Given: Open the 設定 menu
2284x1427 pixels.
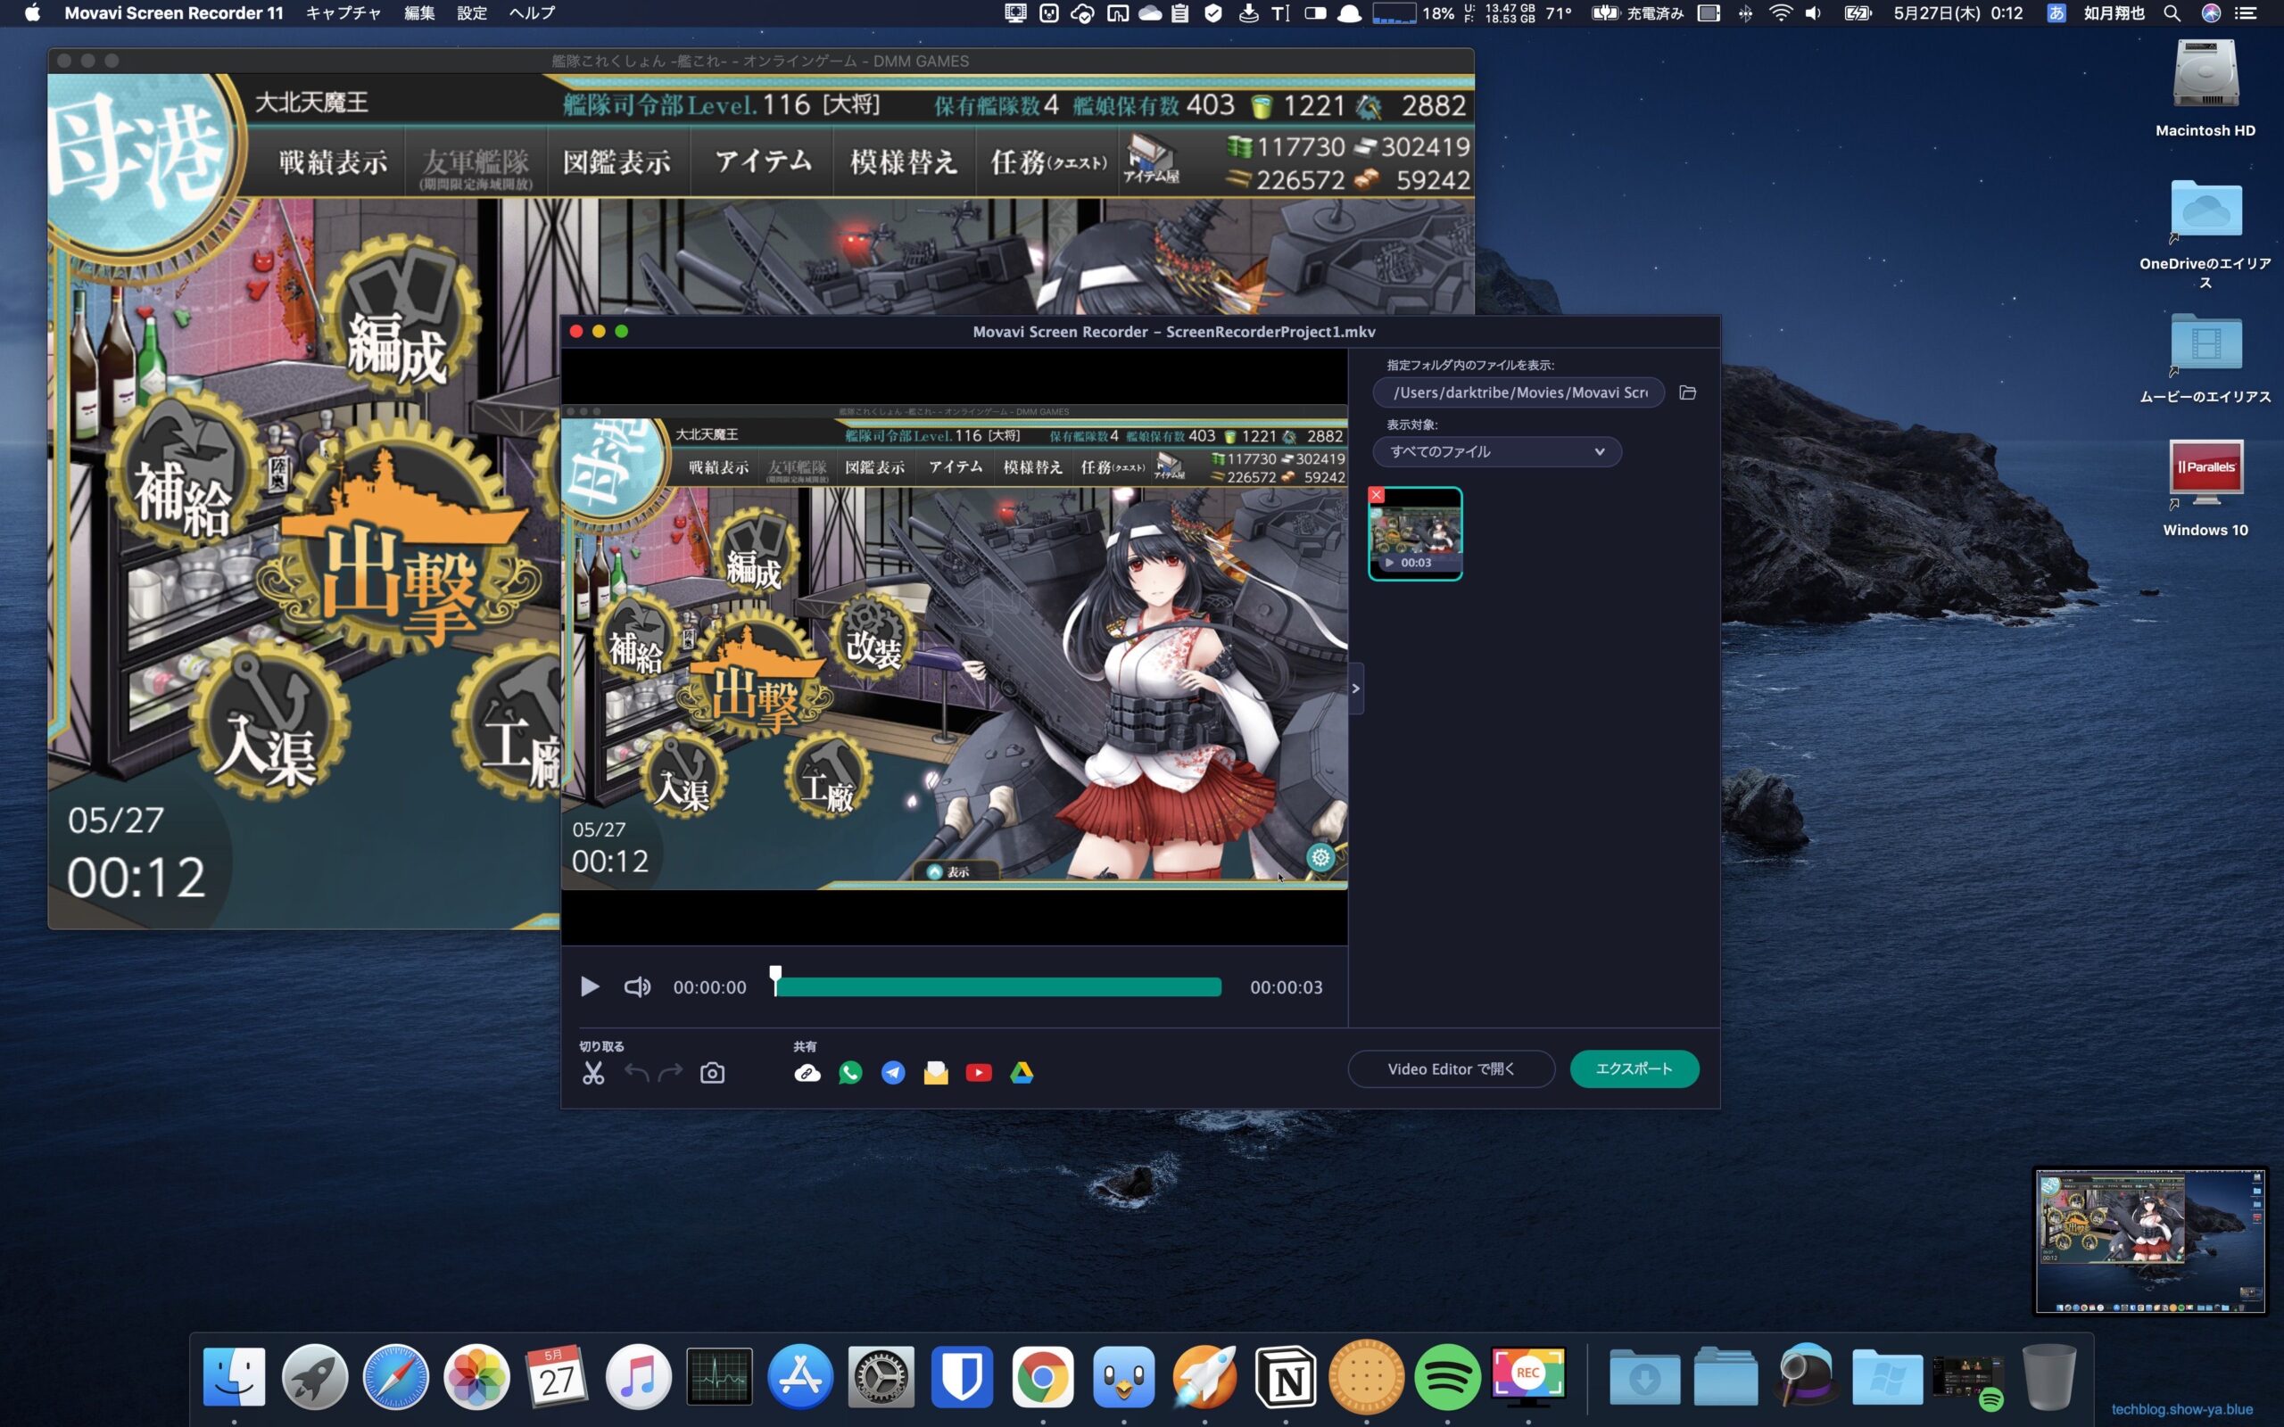Looking at the screenshot, I should point(471,13).
